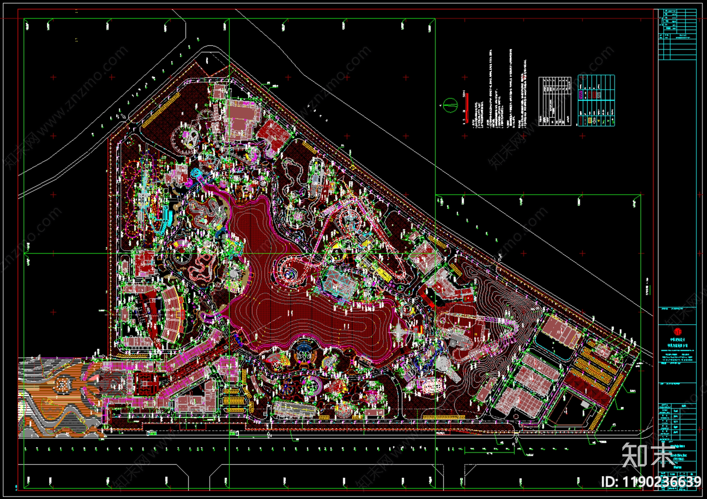The width and height of the screenshot is (707, 499).
Task: Select the red scale bar
Action: tap(467, 108)
